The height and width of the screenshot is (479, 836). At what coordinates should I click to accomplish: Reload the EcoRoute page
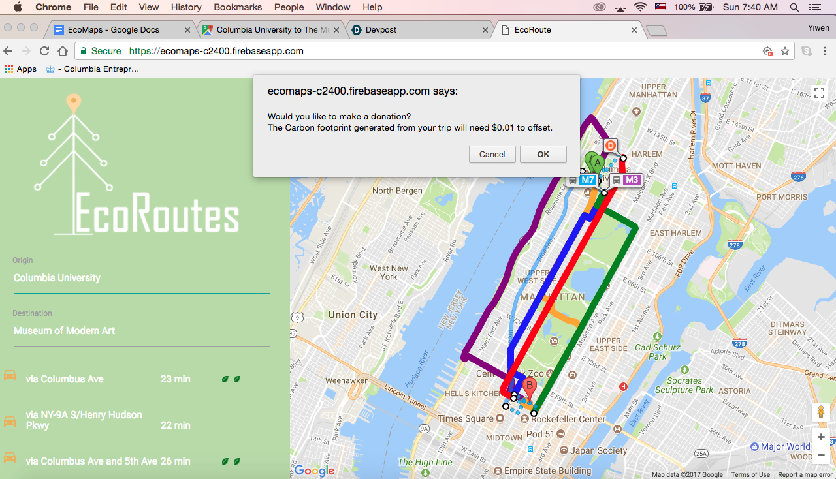coord(44,51)
